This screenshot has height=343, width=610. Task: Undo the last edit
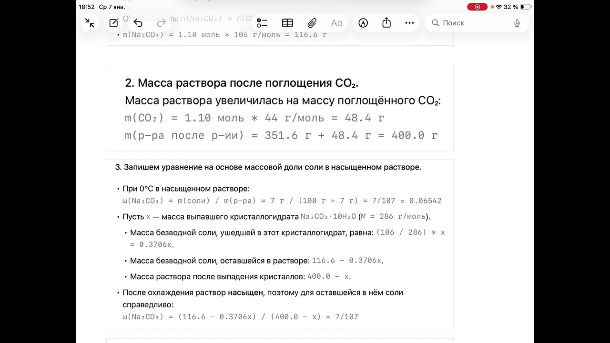click(138, 23)
